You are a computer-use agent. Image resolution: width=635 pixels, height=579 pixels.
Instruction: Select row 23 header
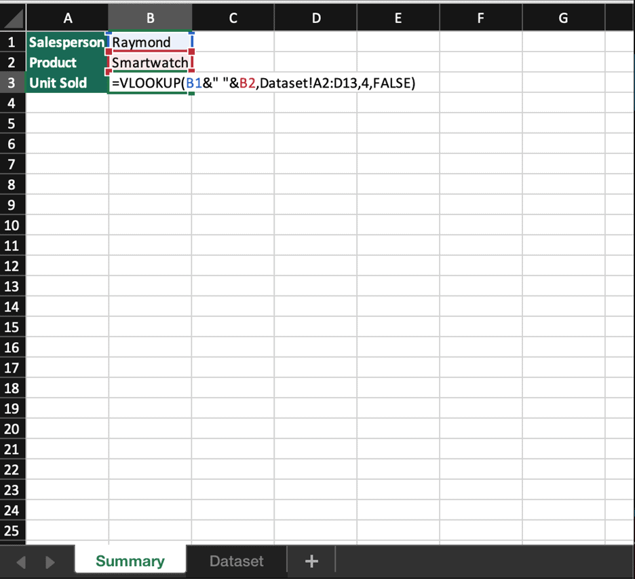12,490
